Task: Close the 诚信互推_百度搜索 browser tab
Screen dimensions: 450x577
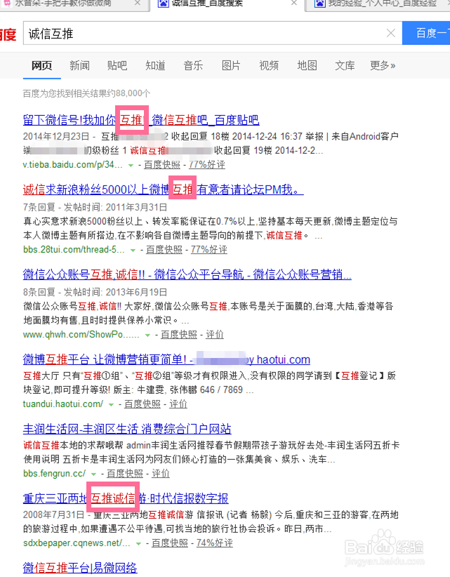Action: pos(293,4)
